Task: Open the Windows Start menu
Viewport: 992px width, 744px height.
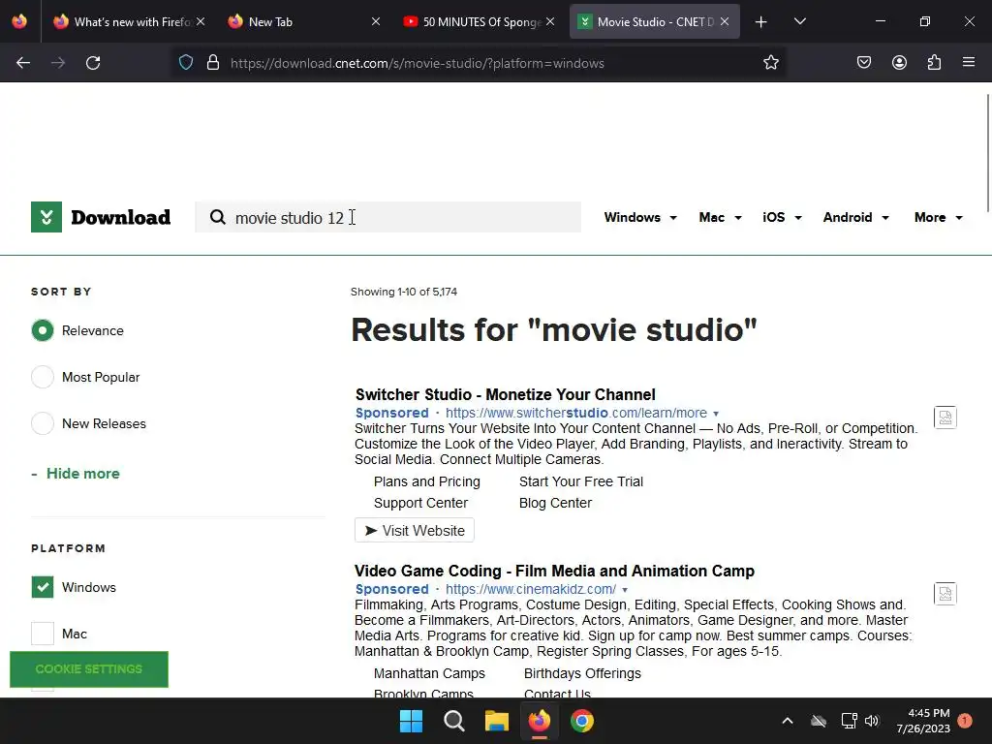Action: [411, 721]
